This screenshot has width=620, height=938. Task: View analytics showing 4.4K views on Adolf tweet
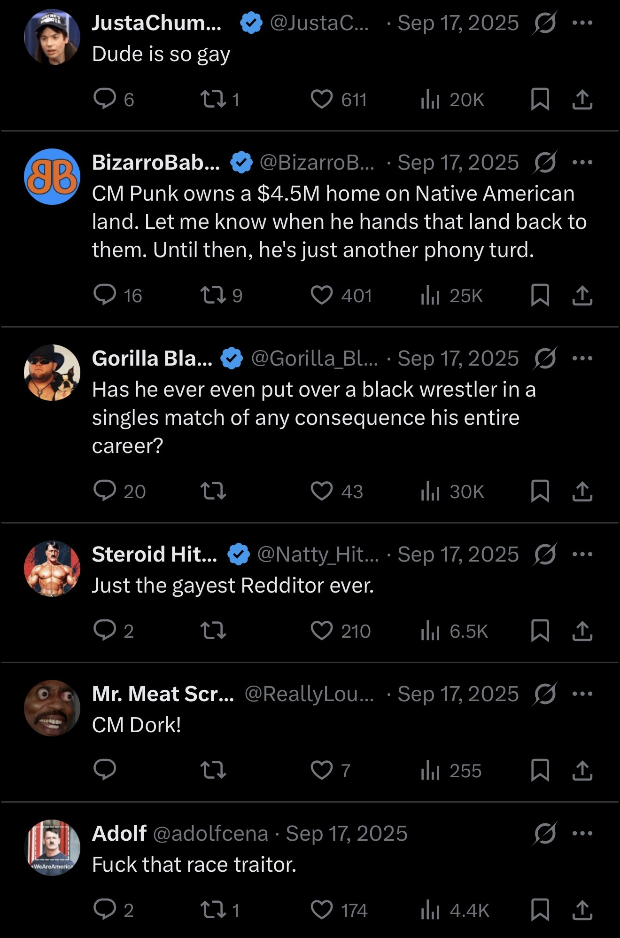455,910
